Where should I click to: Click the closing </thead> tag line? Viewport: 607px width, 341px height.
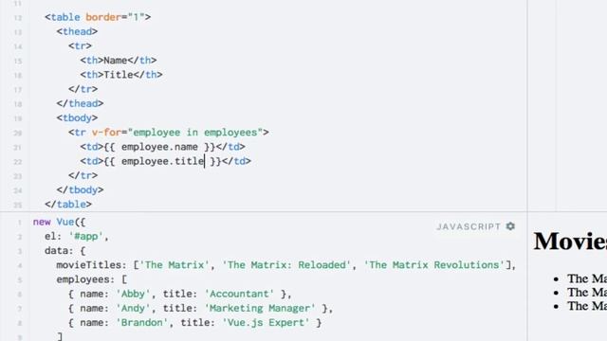[80, 103]
